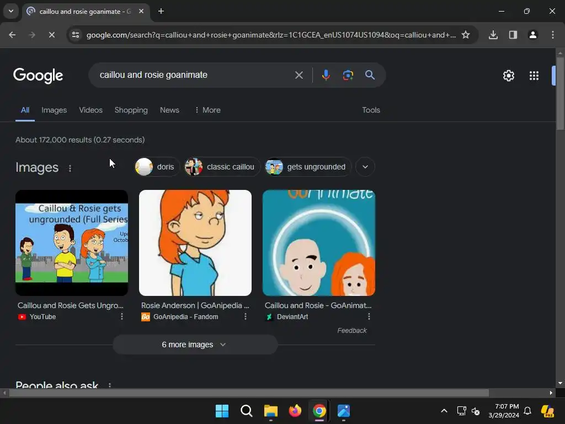
Task: Open the clock and date panel
Action: [504, 411]
